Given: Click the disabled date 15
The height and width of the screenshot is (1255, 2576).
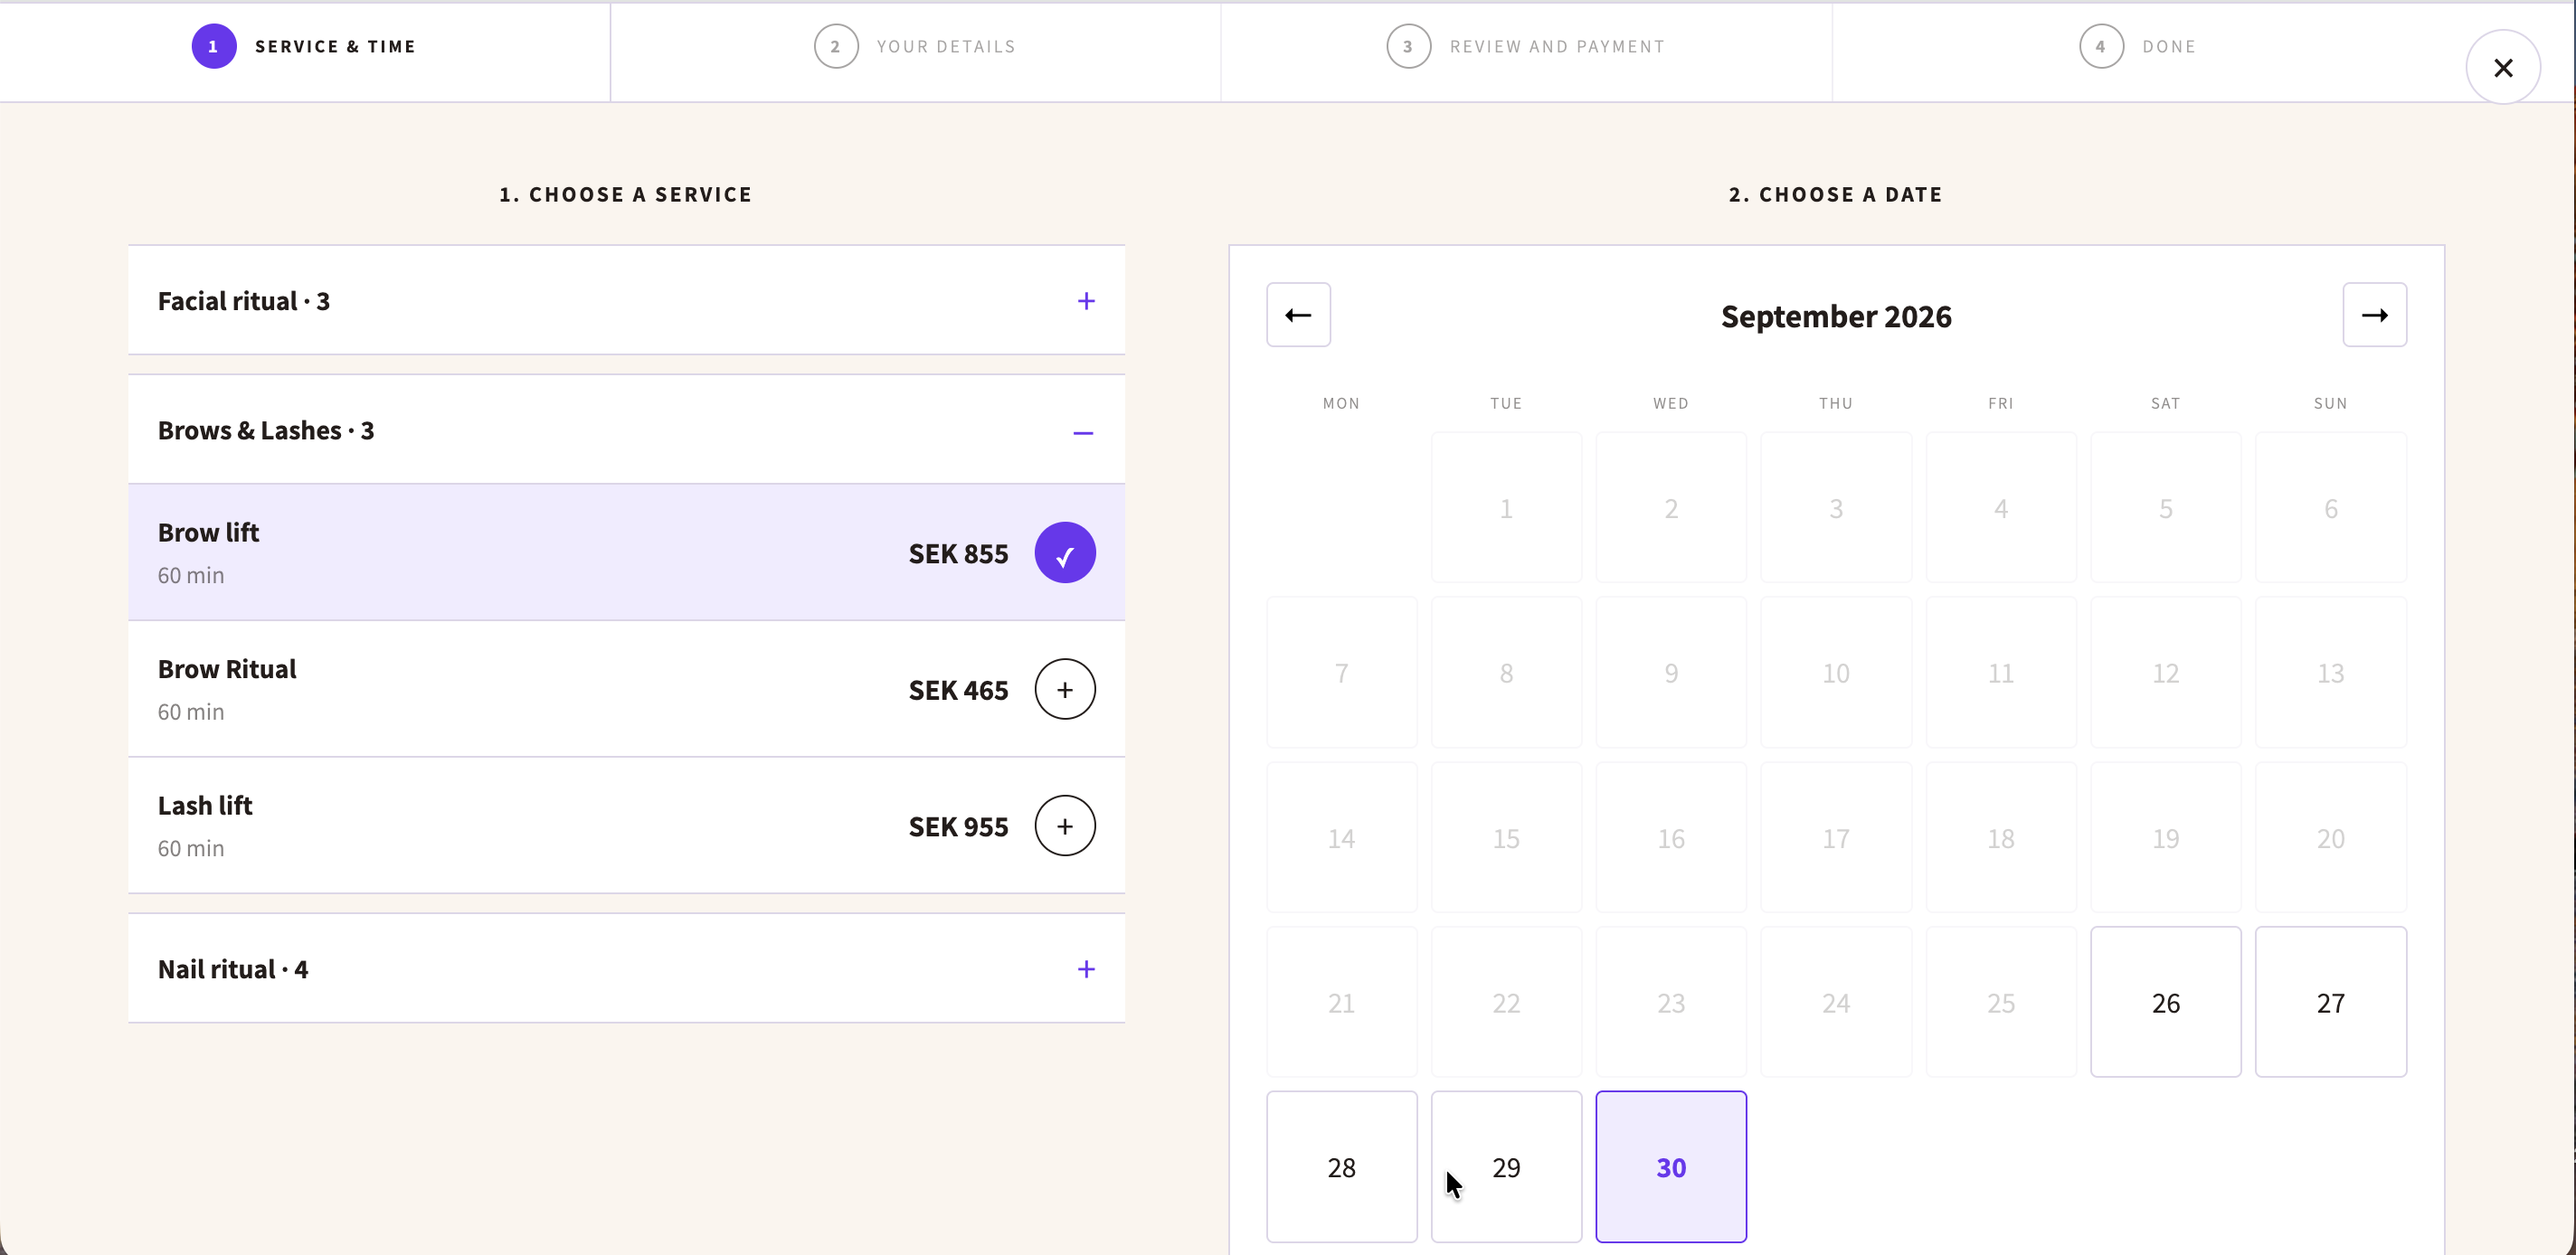Looking at the screenshot, I should (1506, 838).
